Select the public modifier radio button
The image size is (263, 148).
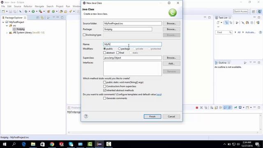[105, 49]
